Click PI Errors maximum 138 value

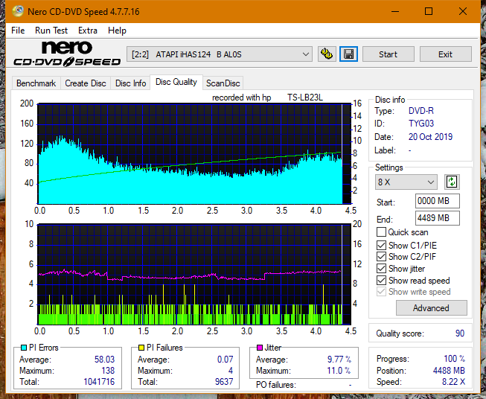[108, 371]
